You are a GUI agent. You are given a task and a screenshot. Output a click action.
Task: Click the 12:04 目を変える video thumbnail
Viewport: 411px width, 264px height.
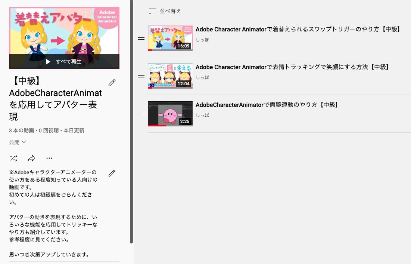[x=170, y=76]
